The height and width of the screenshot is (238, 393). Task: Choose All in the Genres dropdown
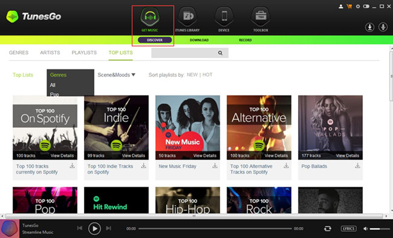coord(53,85)
